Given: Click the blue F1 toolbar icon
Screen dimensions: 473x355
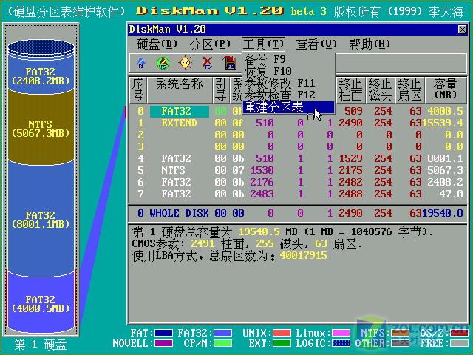Looking at the screenshot, I should (x=141, y=63).
